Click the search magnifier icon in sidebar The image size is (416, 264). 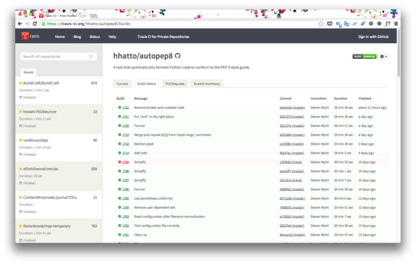click(x=91, y=57)
